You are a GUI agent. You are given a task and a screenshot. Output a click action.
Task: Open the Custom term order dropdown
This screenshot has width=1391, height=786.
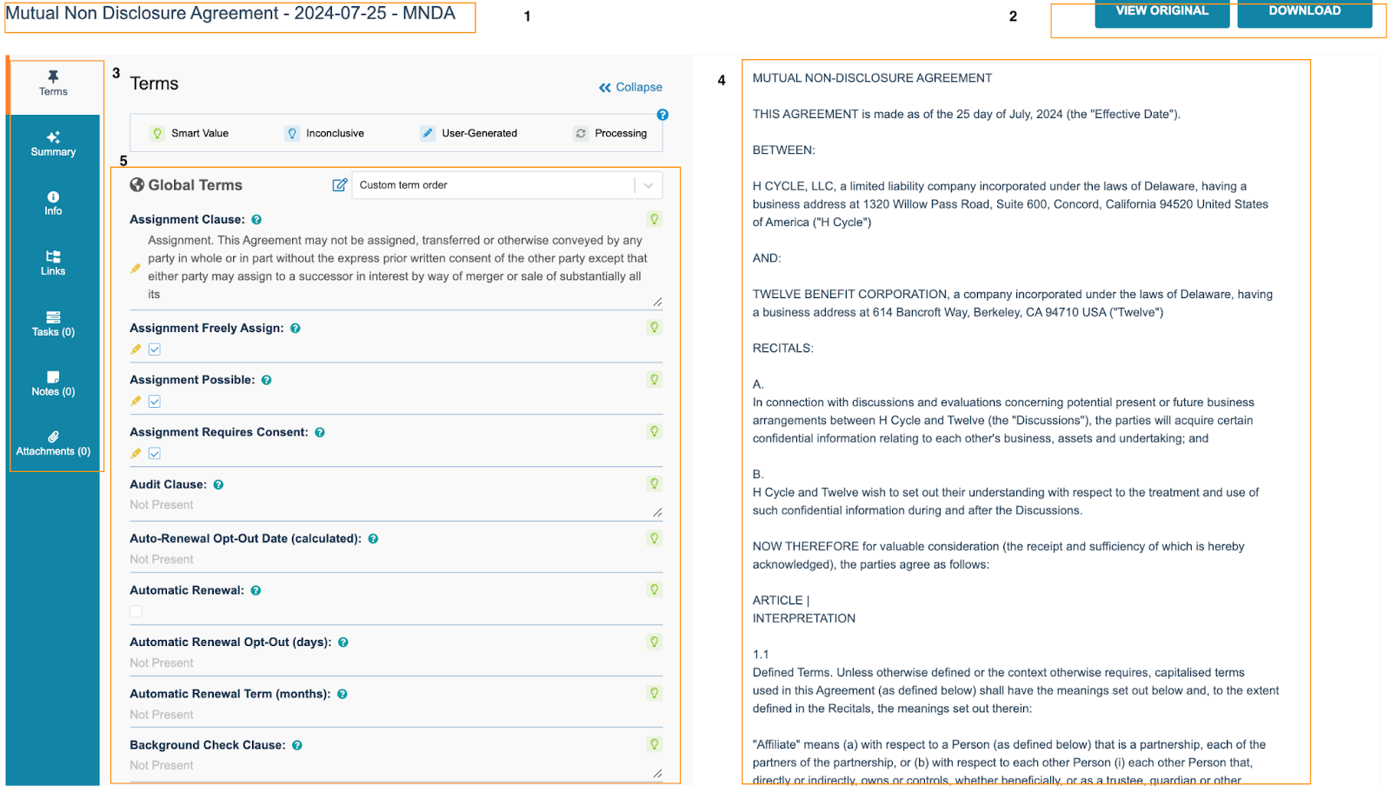click(x=507, y=185)
